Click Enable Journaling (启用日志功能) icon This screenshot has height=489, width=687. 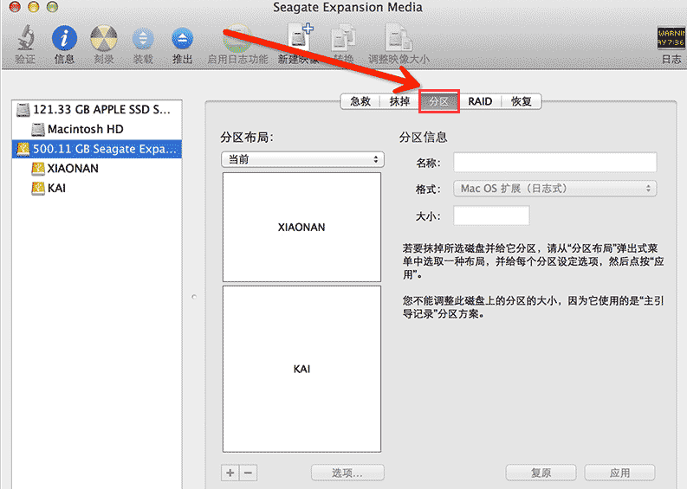pos(237,38)
